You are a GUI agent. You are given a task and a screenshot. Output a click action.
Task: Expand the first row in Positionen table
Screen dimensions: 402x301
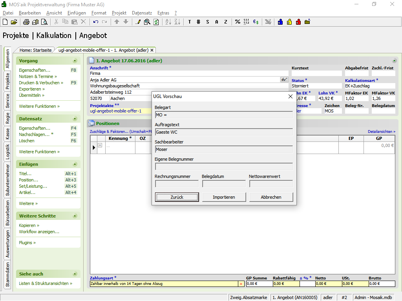click(100, 145)
